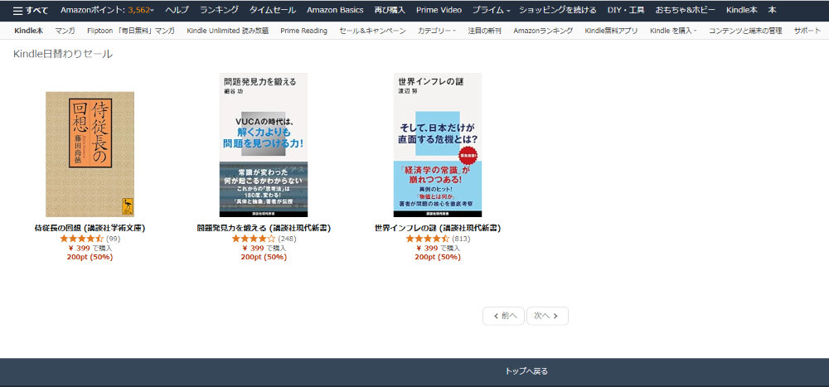Select Kindle本 tab in sub navigation
The width and height of the screenshot is (829, 387).
[28, 31]
